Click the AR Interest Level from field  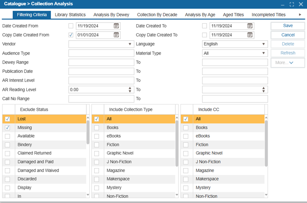tap(101, 80)
